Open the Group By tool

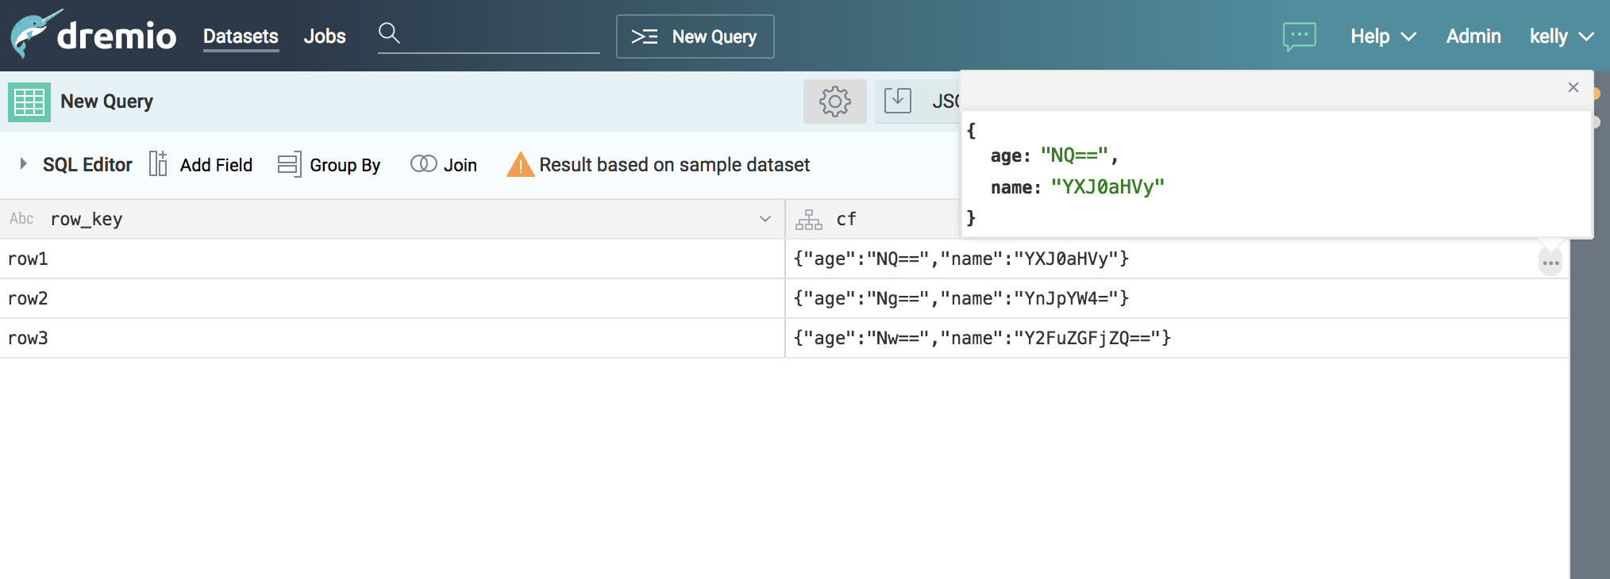(x=329, y=165)
